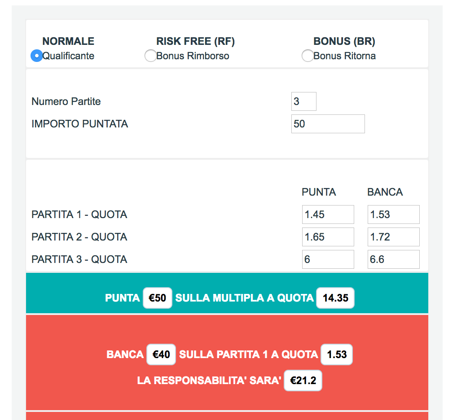Click the €21.2 responsabilita value box
Screen dimensions: 457x420
tap(303, 381)
